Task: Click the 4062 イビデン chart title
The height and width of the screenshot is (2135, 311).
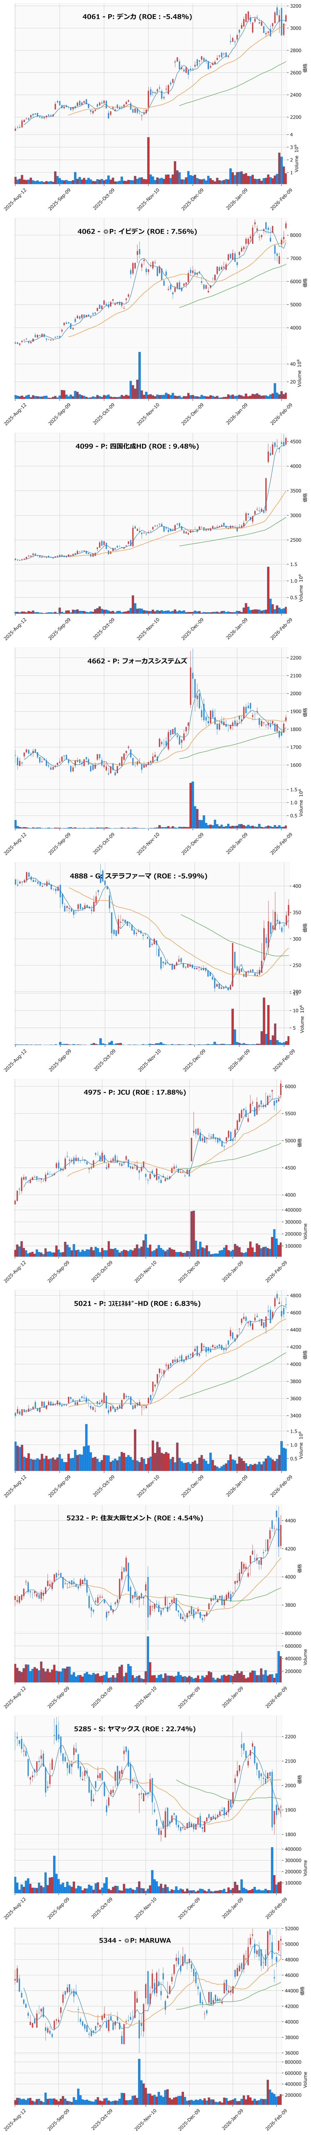Action: click(x=137, y=232)
